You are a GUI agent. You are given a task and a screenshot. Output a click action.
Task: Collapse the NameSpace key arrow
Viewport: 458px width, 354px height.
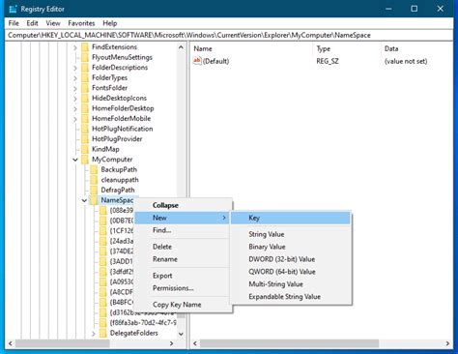[84, 200]
